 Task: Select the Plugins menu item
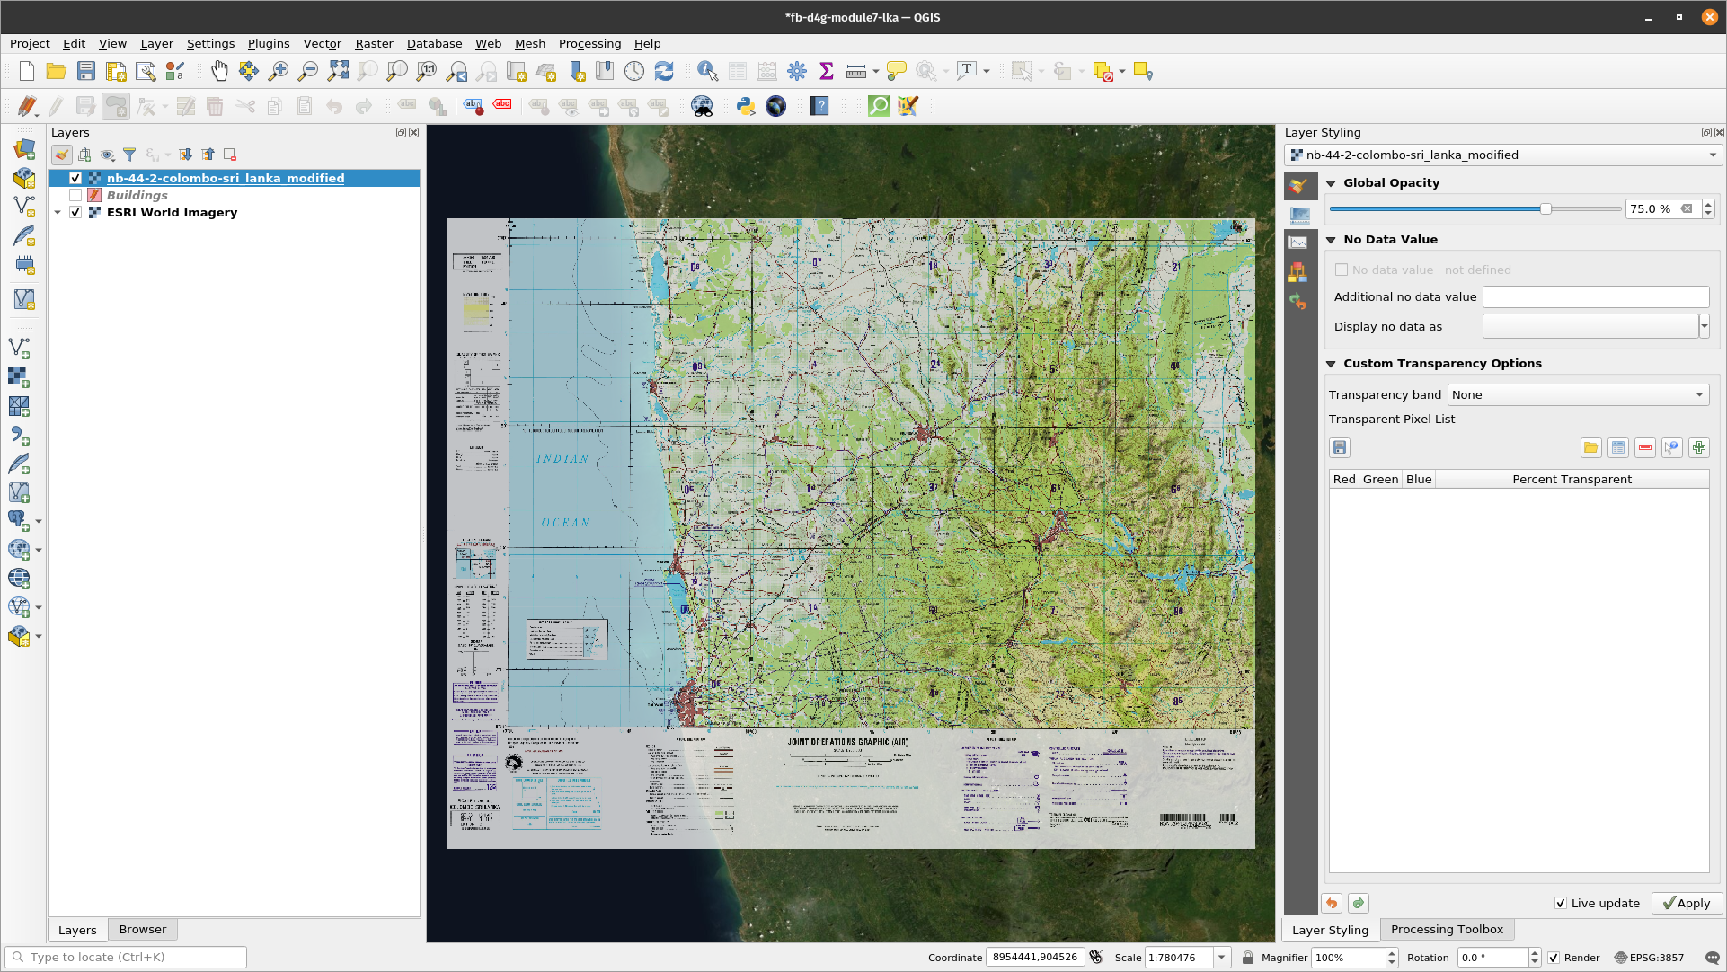[x=268, y=44]
